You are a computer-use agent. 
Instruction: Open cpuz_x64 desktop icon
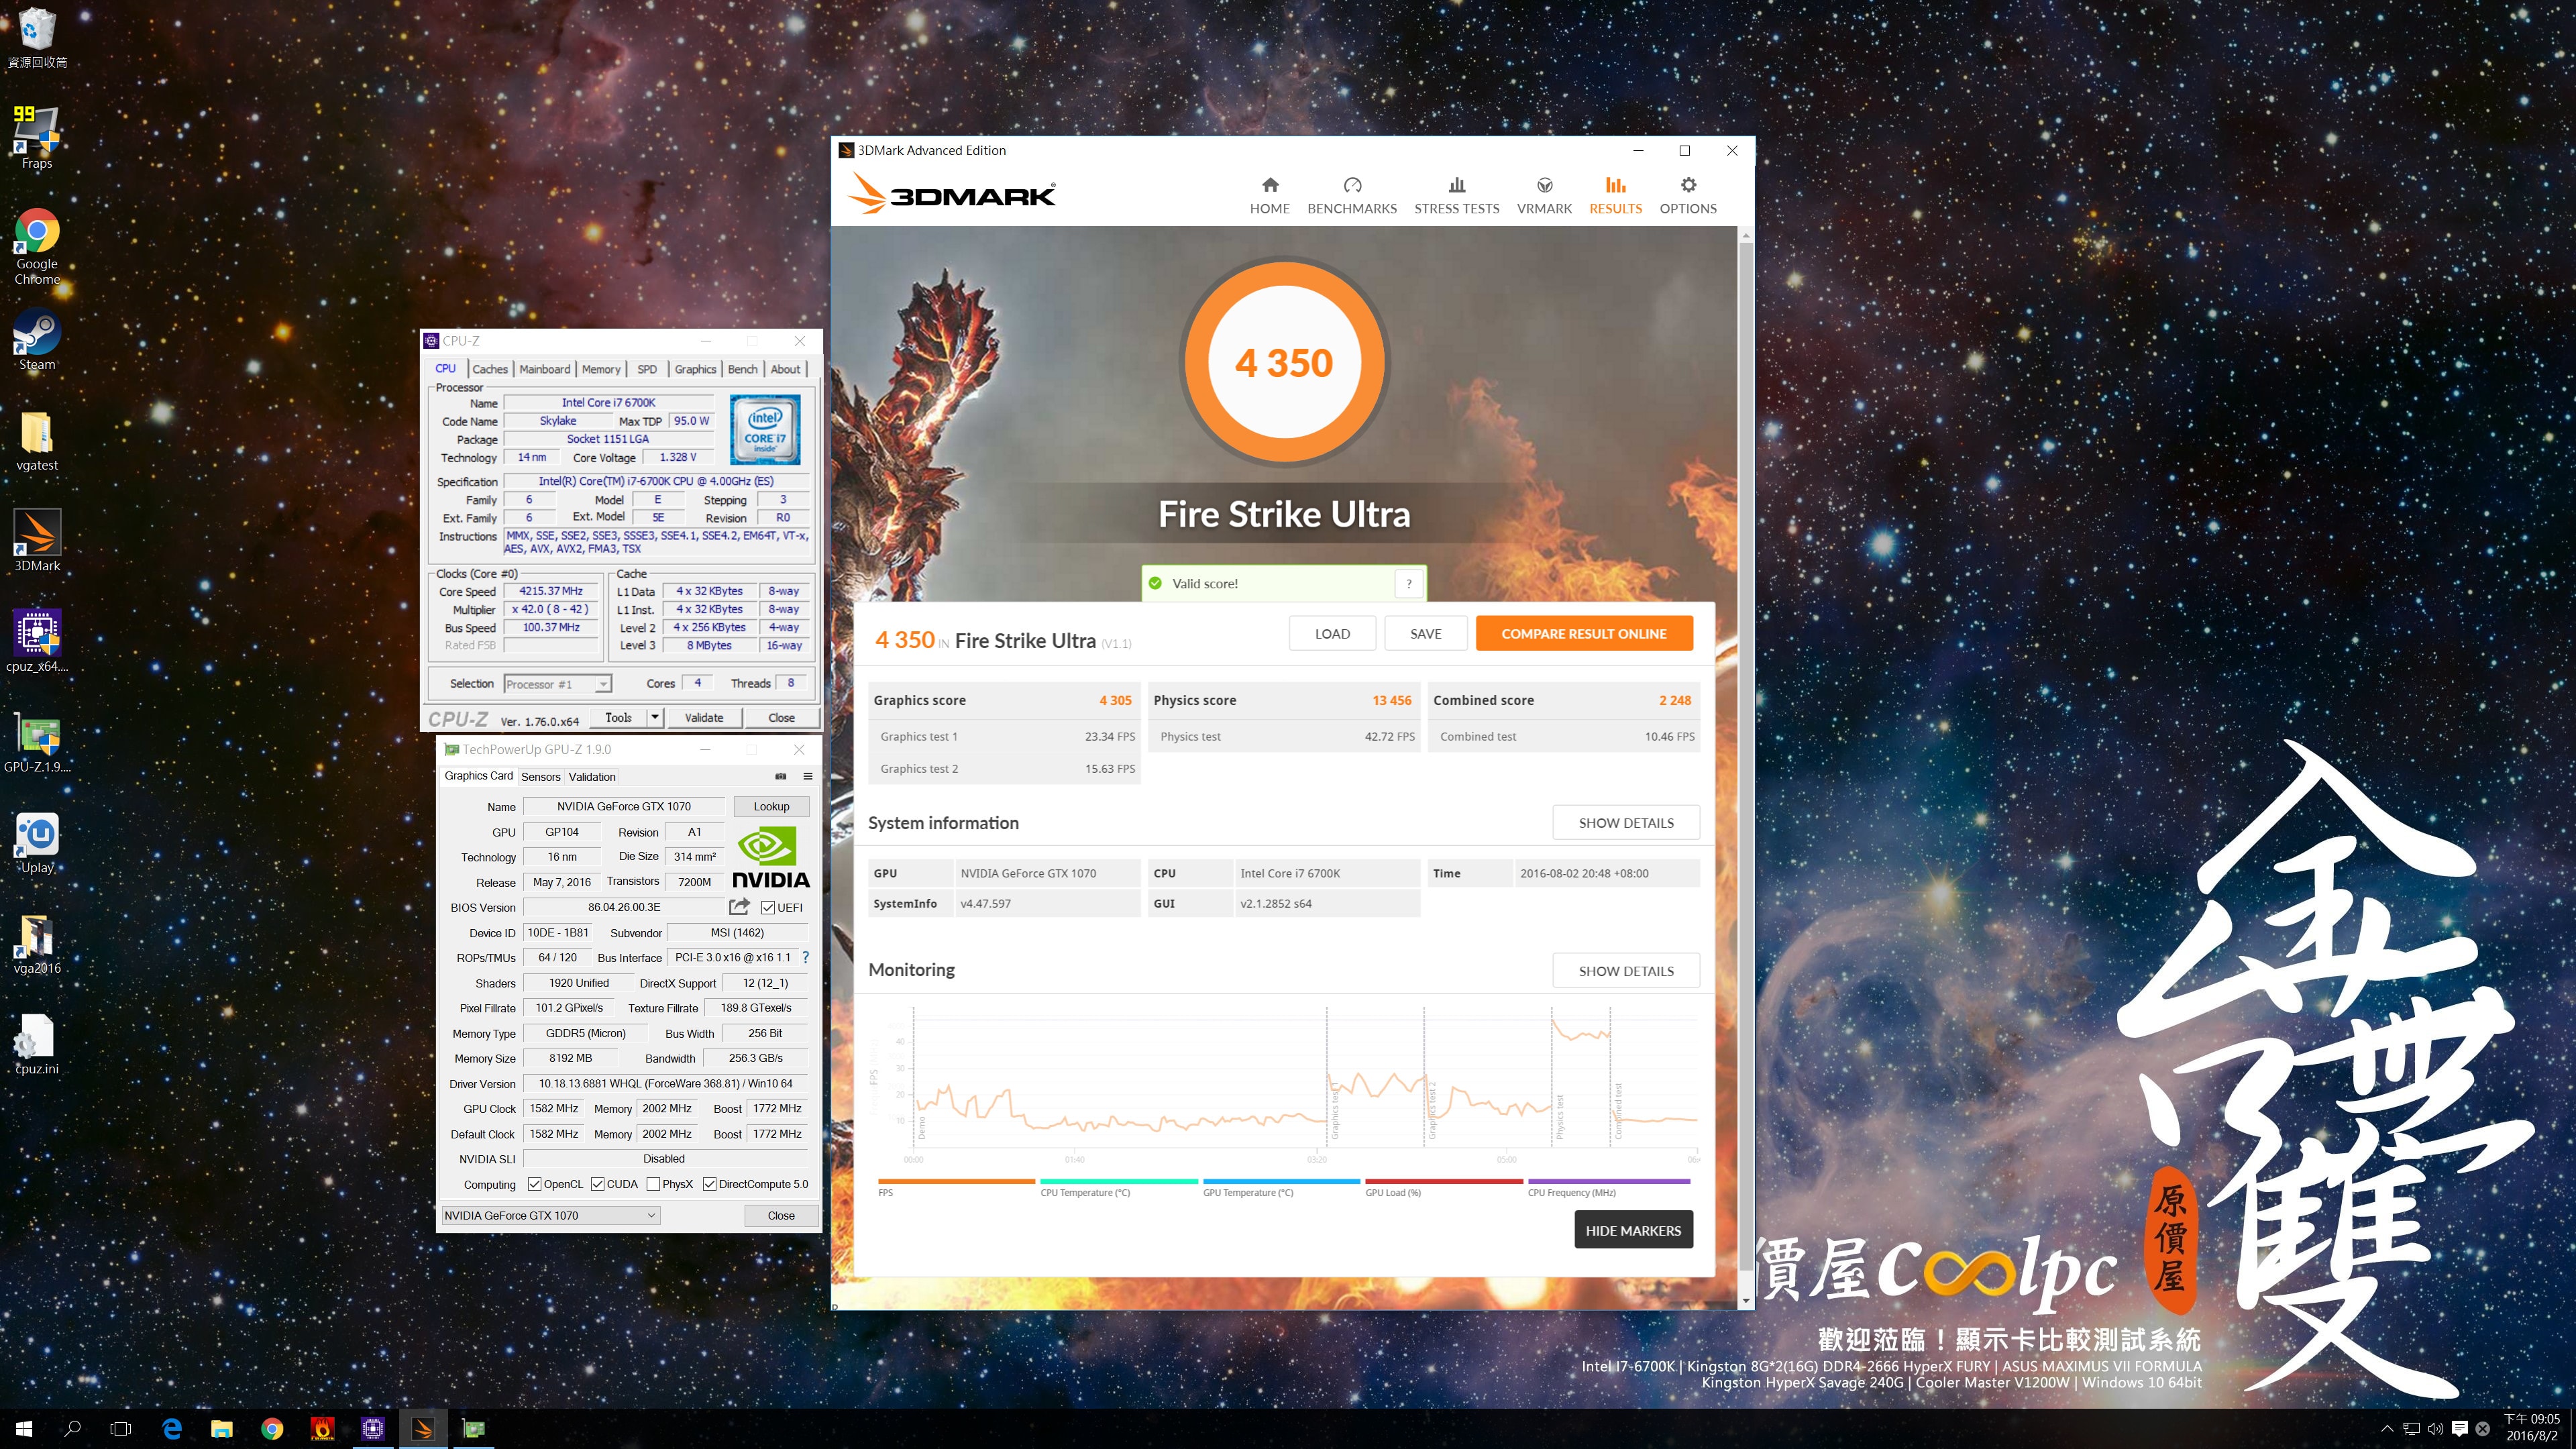coord(37,641)
